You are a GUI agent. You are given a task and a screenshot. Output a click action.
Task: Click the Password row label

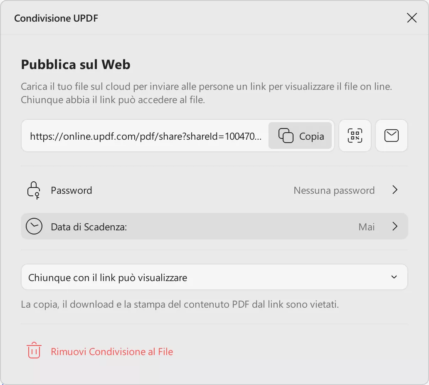pos(71,190)
